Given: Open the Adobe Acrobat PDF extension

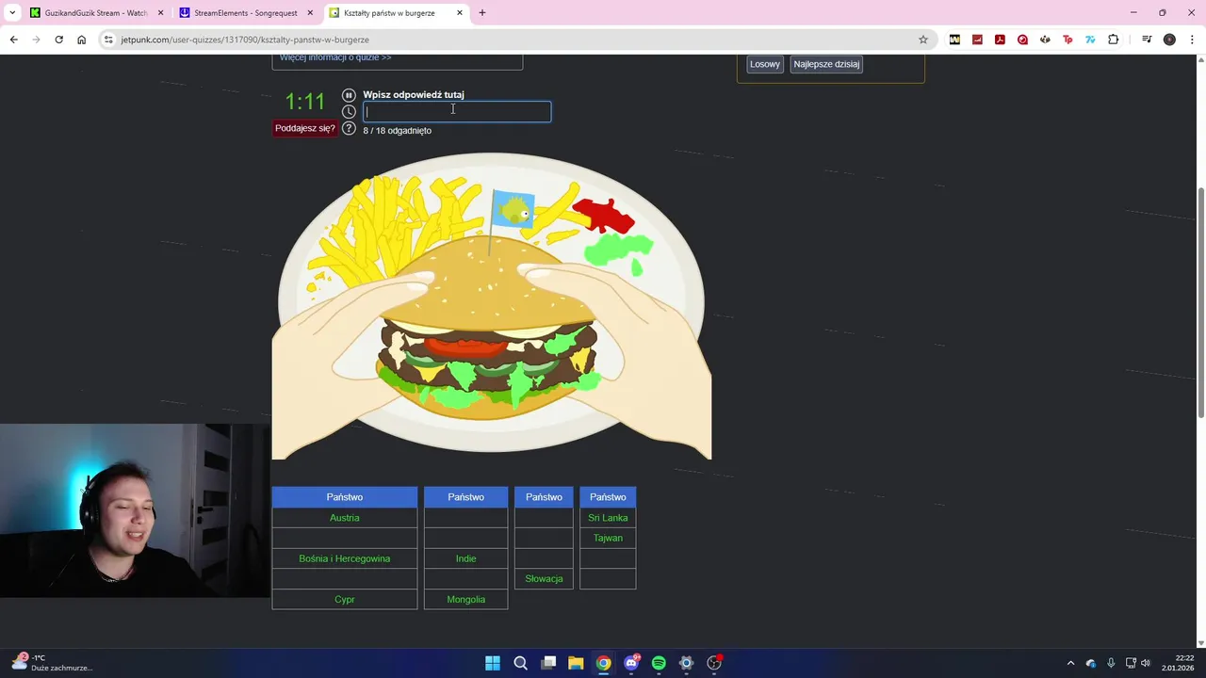Looking at the screenshot, I should pos(1000,40).
